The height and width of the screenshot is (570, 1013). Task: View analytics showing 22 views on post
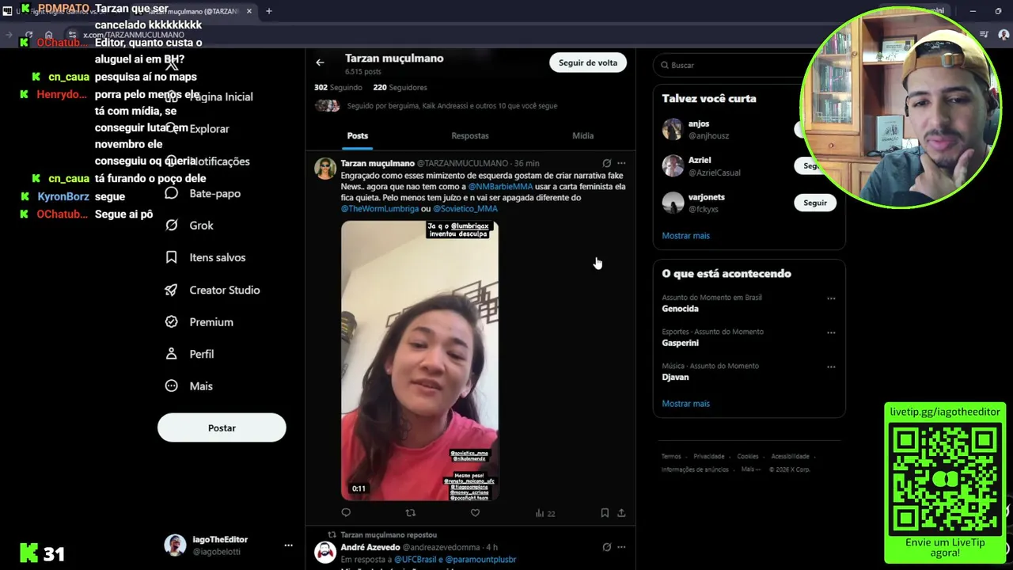pos(545,513)
